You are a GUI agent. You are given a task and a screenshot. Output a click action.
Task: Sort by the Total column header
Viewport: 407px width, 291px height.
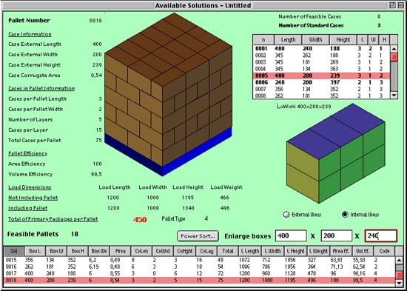(227, 251)
